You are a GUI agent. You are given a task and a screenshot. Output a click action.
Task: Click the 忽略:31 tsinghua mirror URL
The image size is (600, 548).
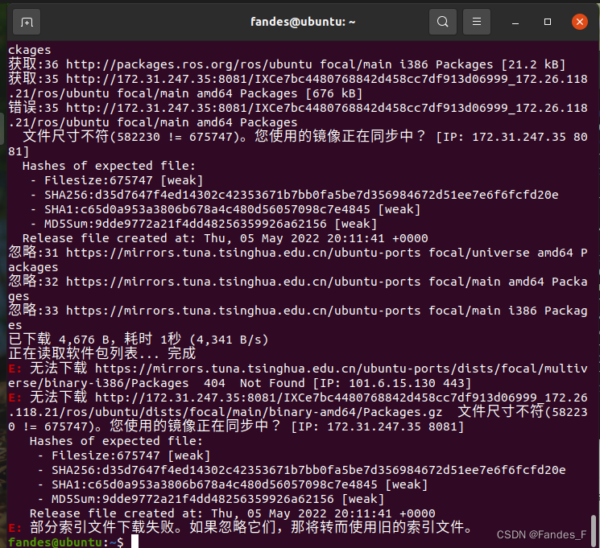click(x=243, y=253)
